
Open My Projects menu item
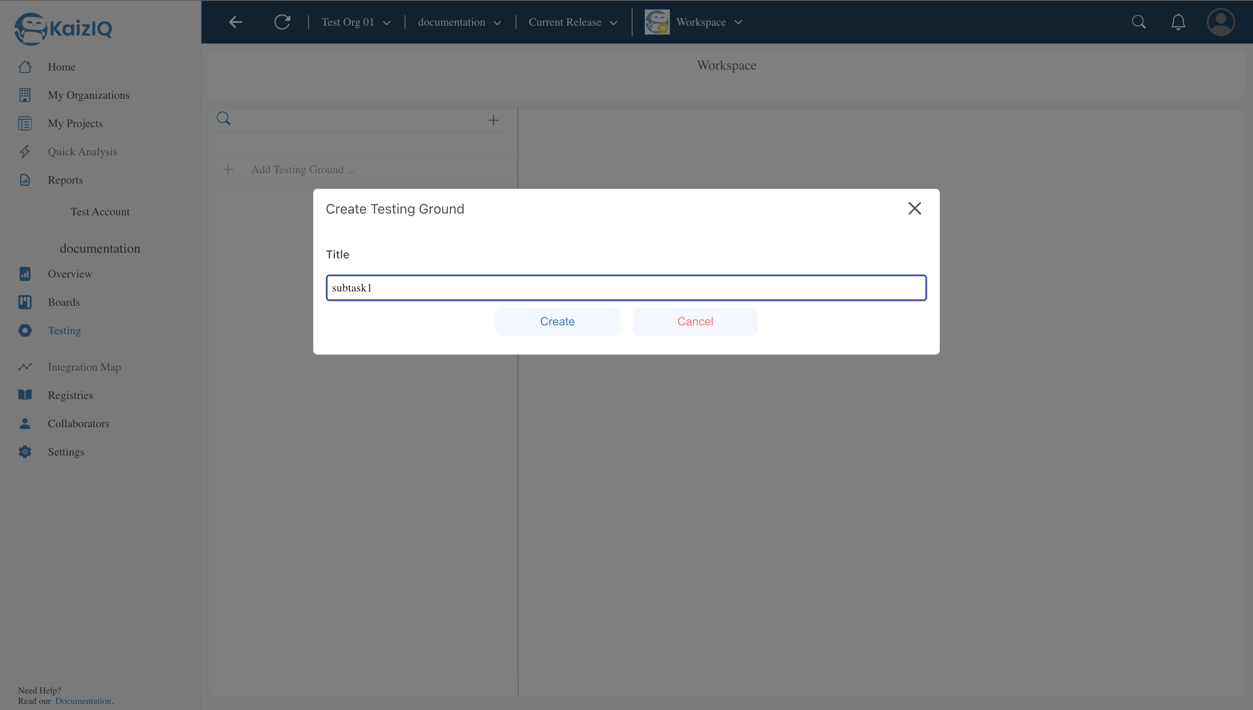pos(75,124)
